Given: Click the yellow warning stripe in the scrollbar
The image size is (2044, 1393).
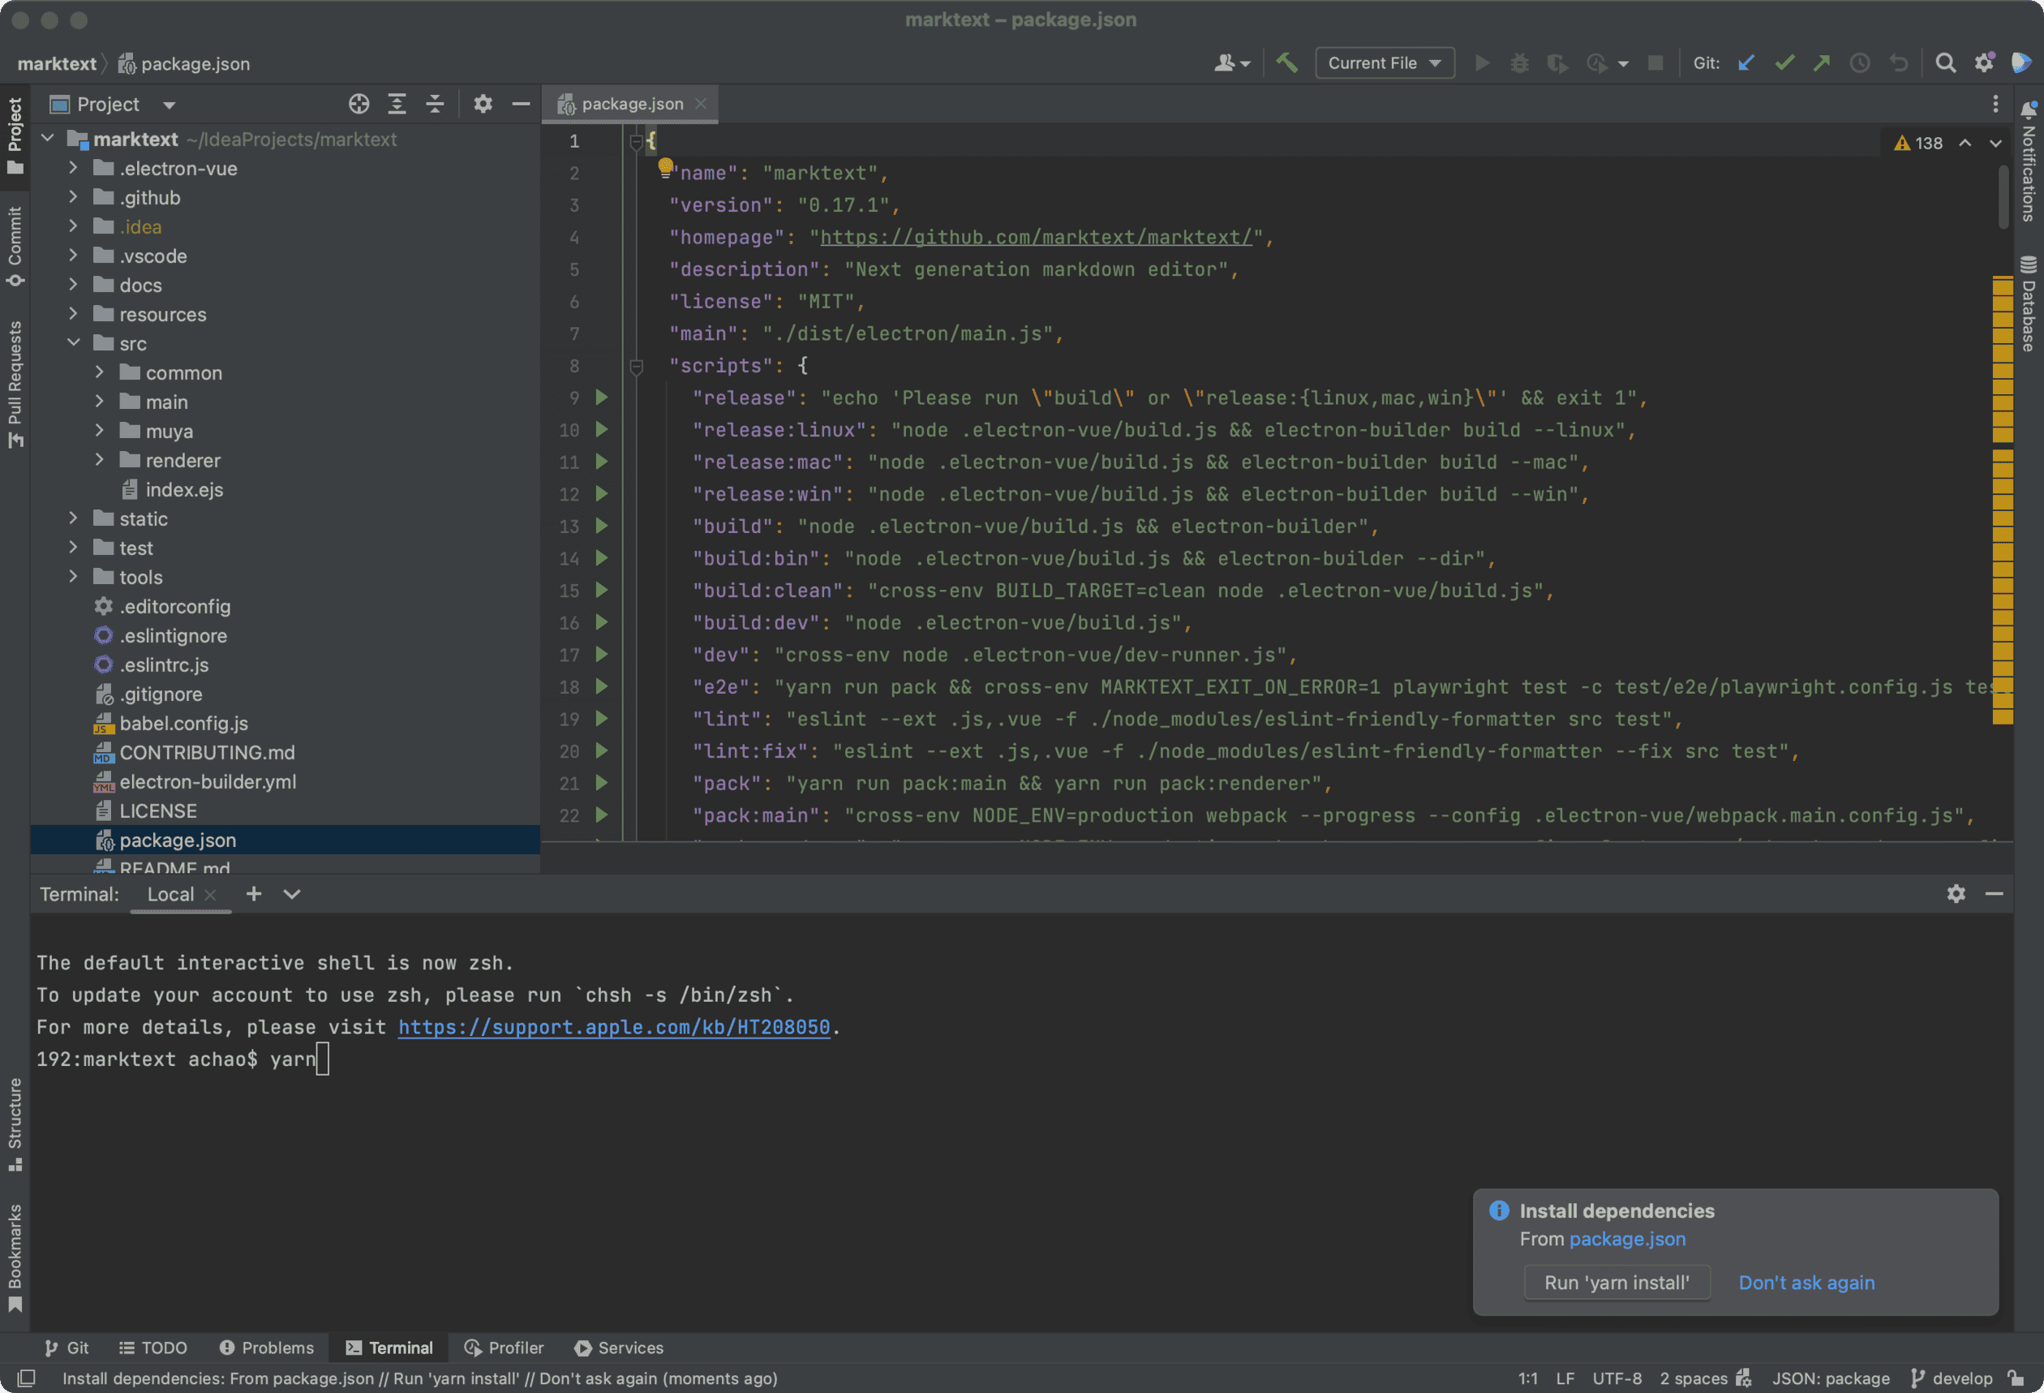Looking at the screenshot, I should [x=2003, y=492].
